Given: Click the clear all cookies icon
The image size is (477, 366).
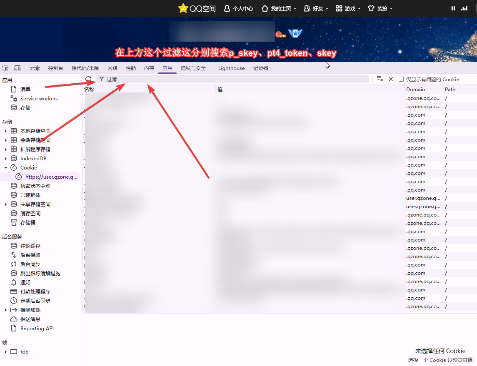Looking at the screenshot, I should 380,79.
